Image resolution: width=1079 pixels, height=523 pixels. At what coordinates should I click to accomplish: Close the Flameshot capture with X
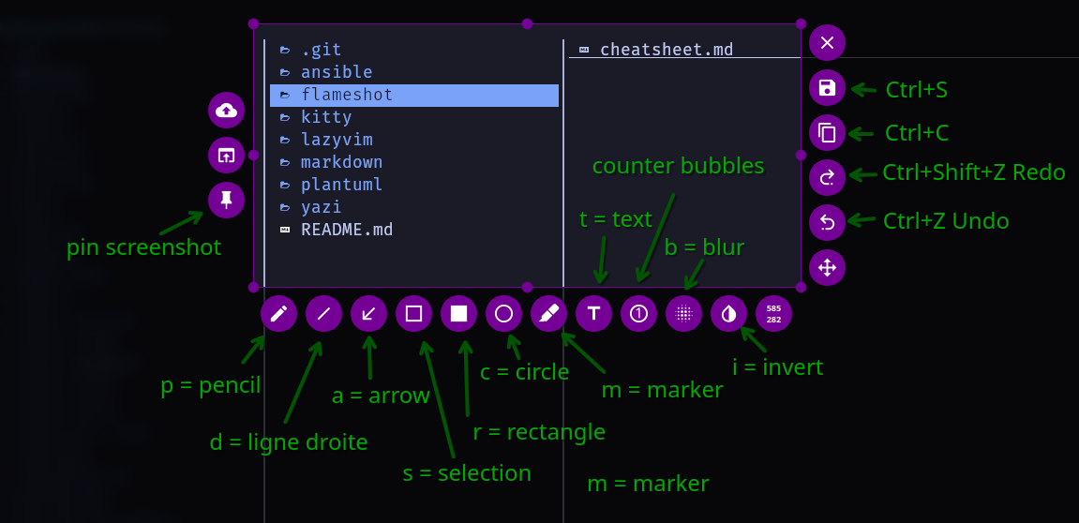pos(827,43)
